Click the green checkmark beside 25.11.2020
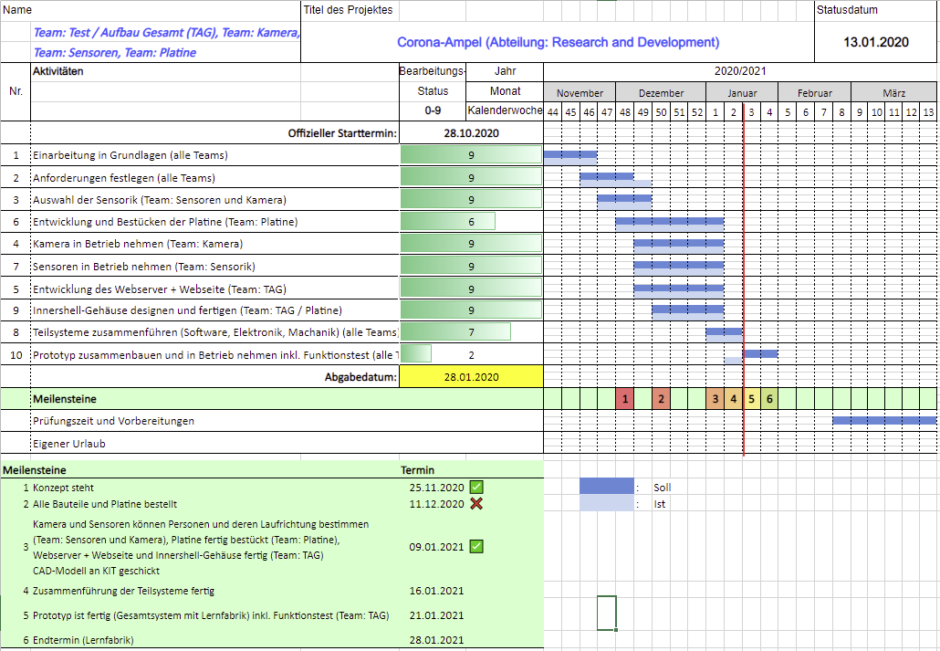 coord(476,488)
